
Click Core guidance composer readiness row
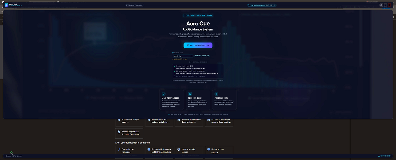196,74
